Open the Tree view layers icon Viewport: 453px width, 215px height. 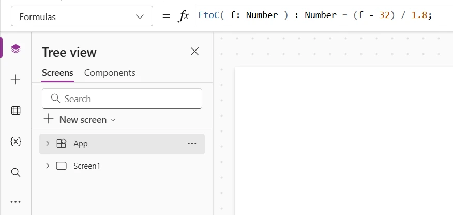click(x=16, y=49)
